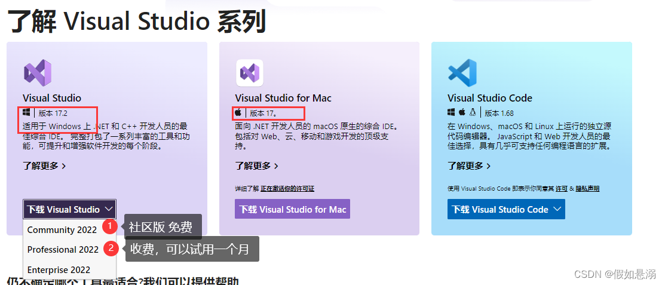Open the 下载 Visual Studio dropdown button
The height and width of the screenshot is (285, 665).
point(69,209)
